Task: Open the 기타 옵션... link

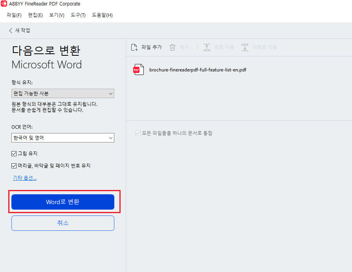Action: [25, 178]
